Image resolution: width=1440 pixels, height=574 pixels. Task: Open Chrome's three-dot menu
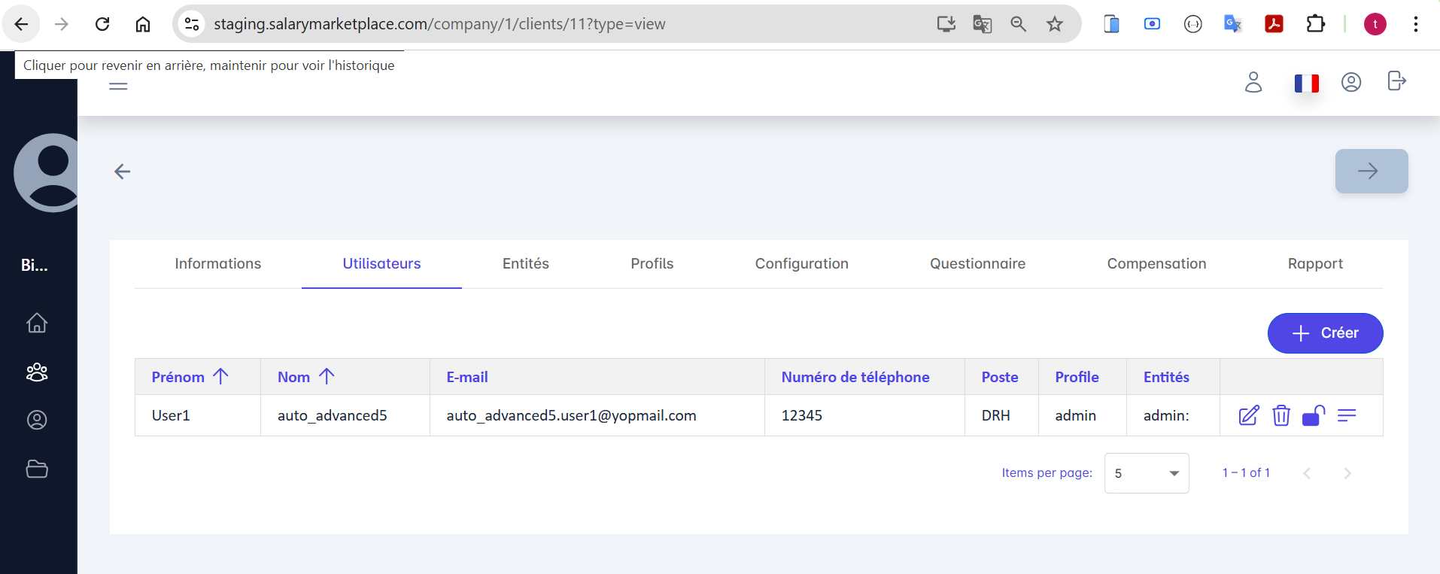point(1415,24)
